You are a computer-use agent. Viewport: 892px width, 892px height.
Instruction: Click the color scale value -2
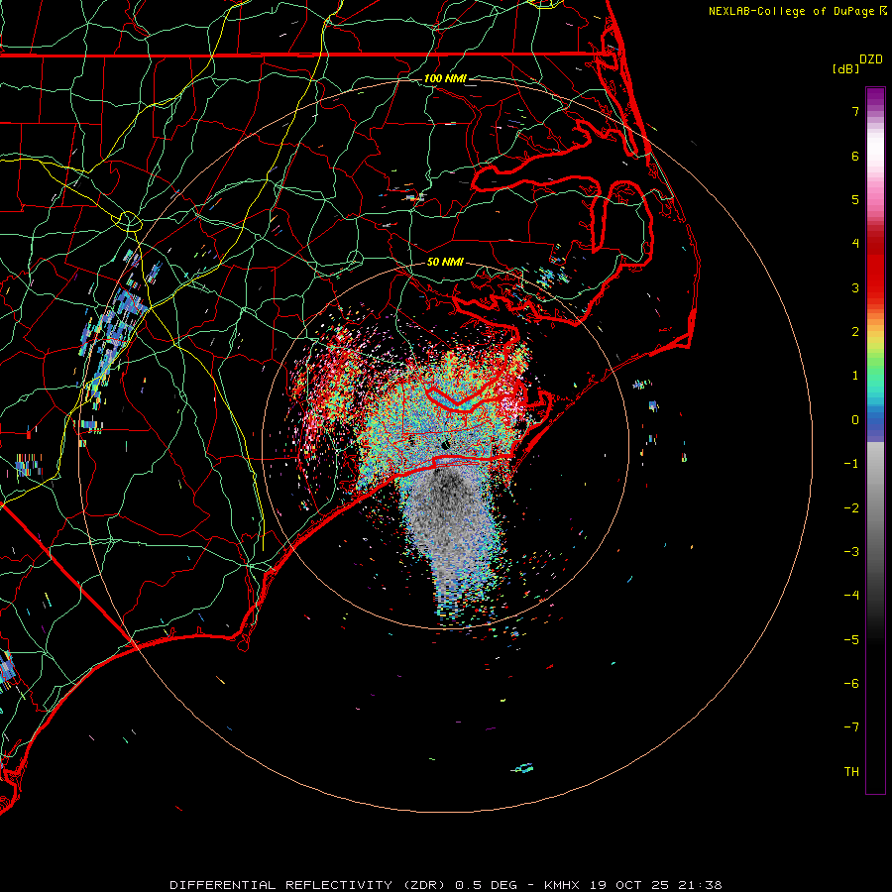pyautogui.click(x=851, y=508)
